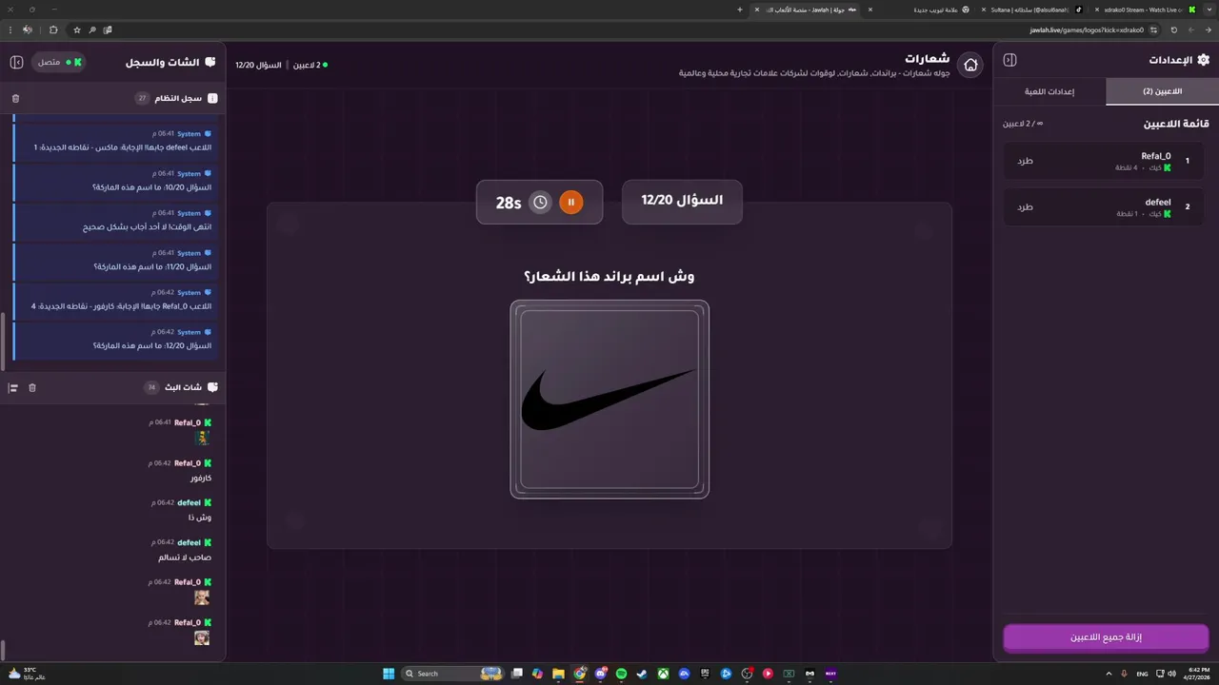The width and height of the screenshot is (1219, 685).
Task: Click the ENG language indicator
Action: (1142, 674)
